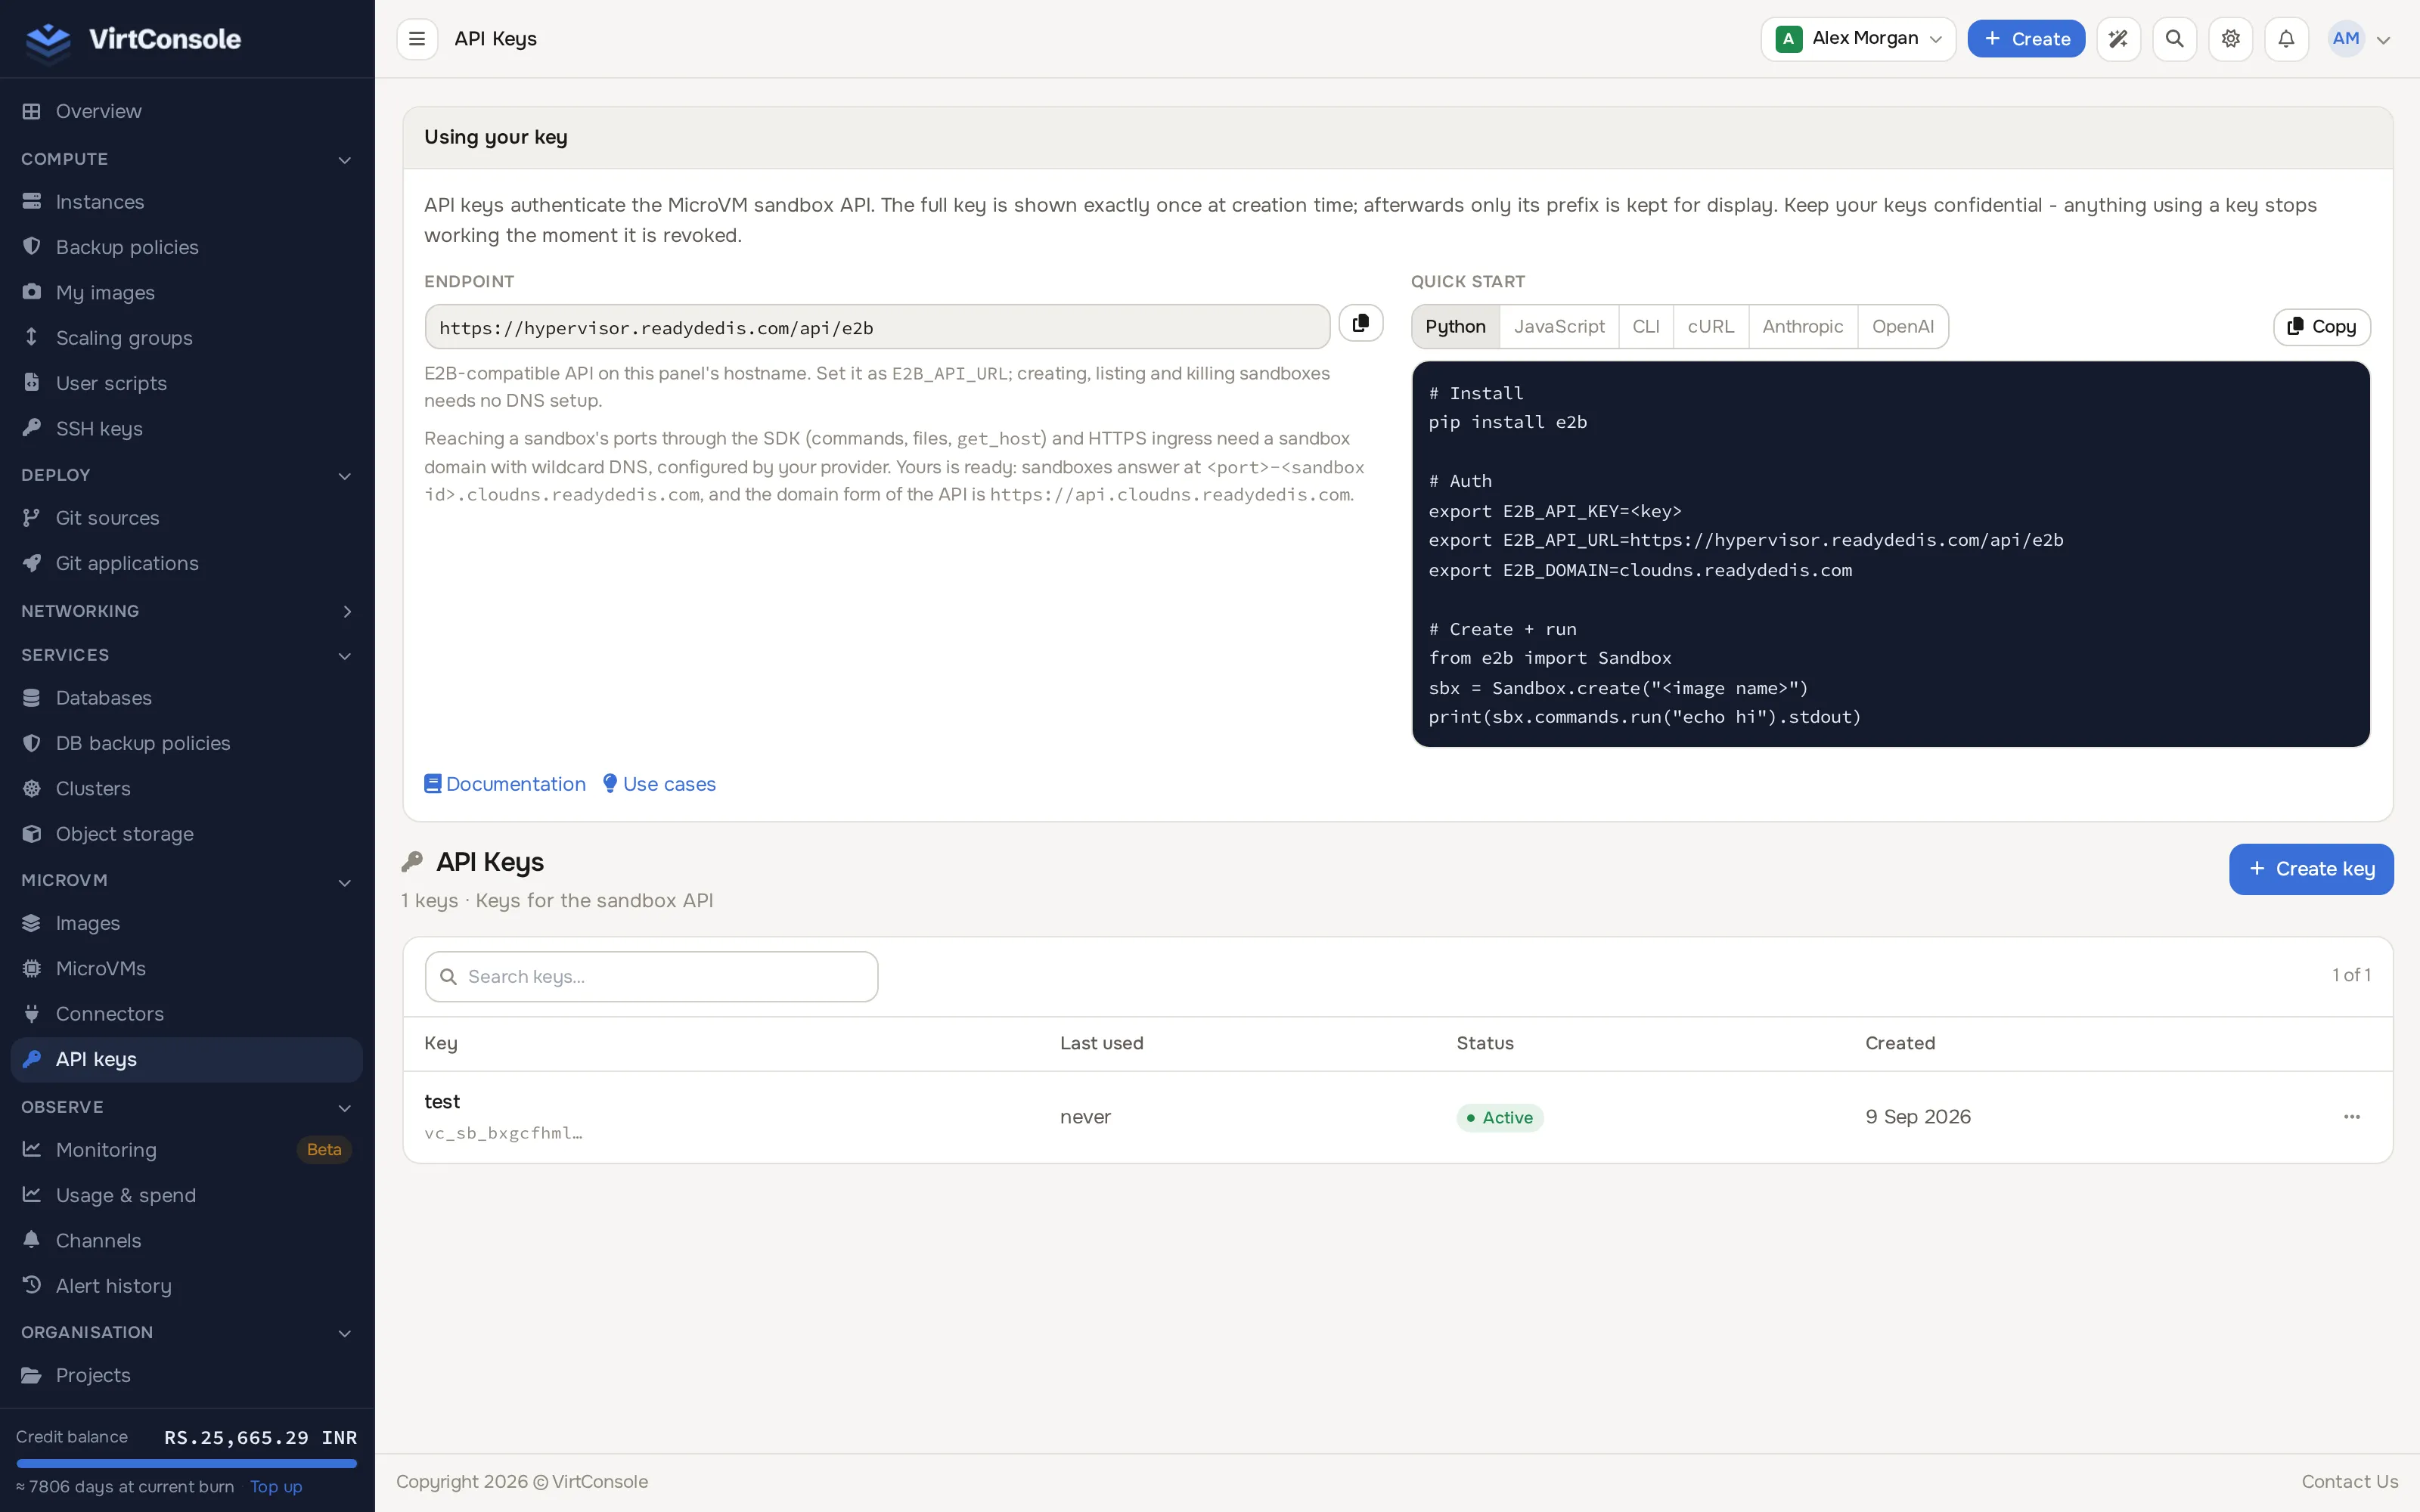This screenshot has height=1512, width=2420.
Task: Open the Use cases link
Action: tap(659, 784)
